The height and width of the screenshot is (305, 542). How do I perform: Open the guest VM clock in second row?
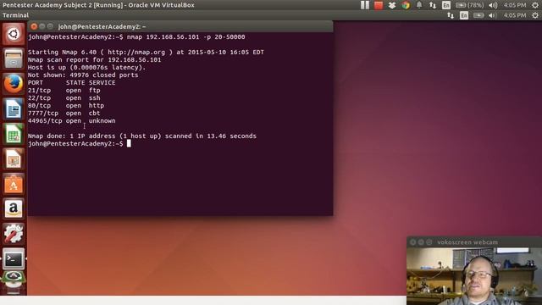pyautogui.click(x=515, y=15)
